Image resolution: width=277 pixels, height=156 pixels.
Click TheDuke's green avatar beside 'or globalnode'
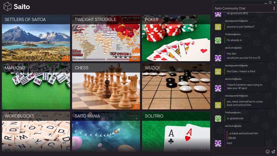click(218, 119)
